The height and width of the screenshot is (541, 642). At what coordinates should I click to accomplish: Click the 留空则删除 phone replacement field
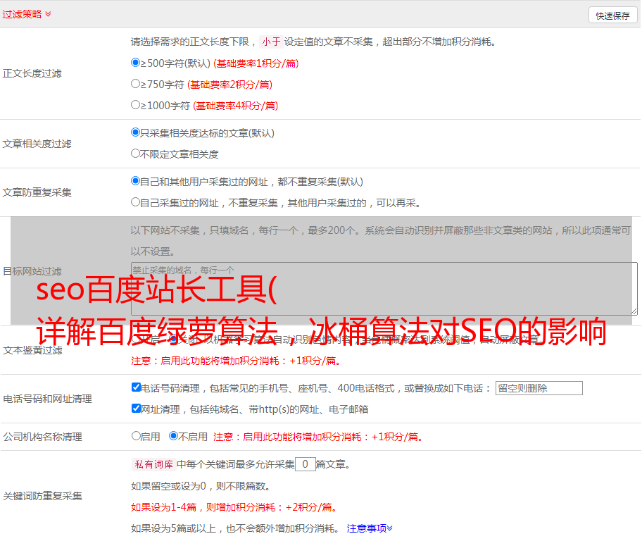539,388
